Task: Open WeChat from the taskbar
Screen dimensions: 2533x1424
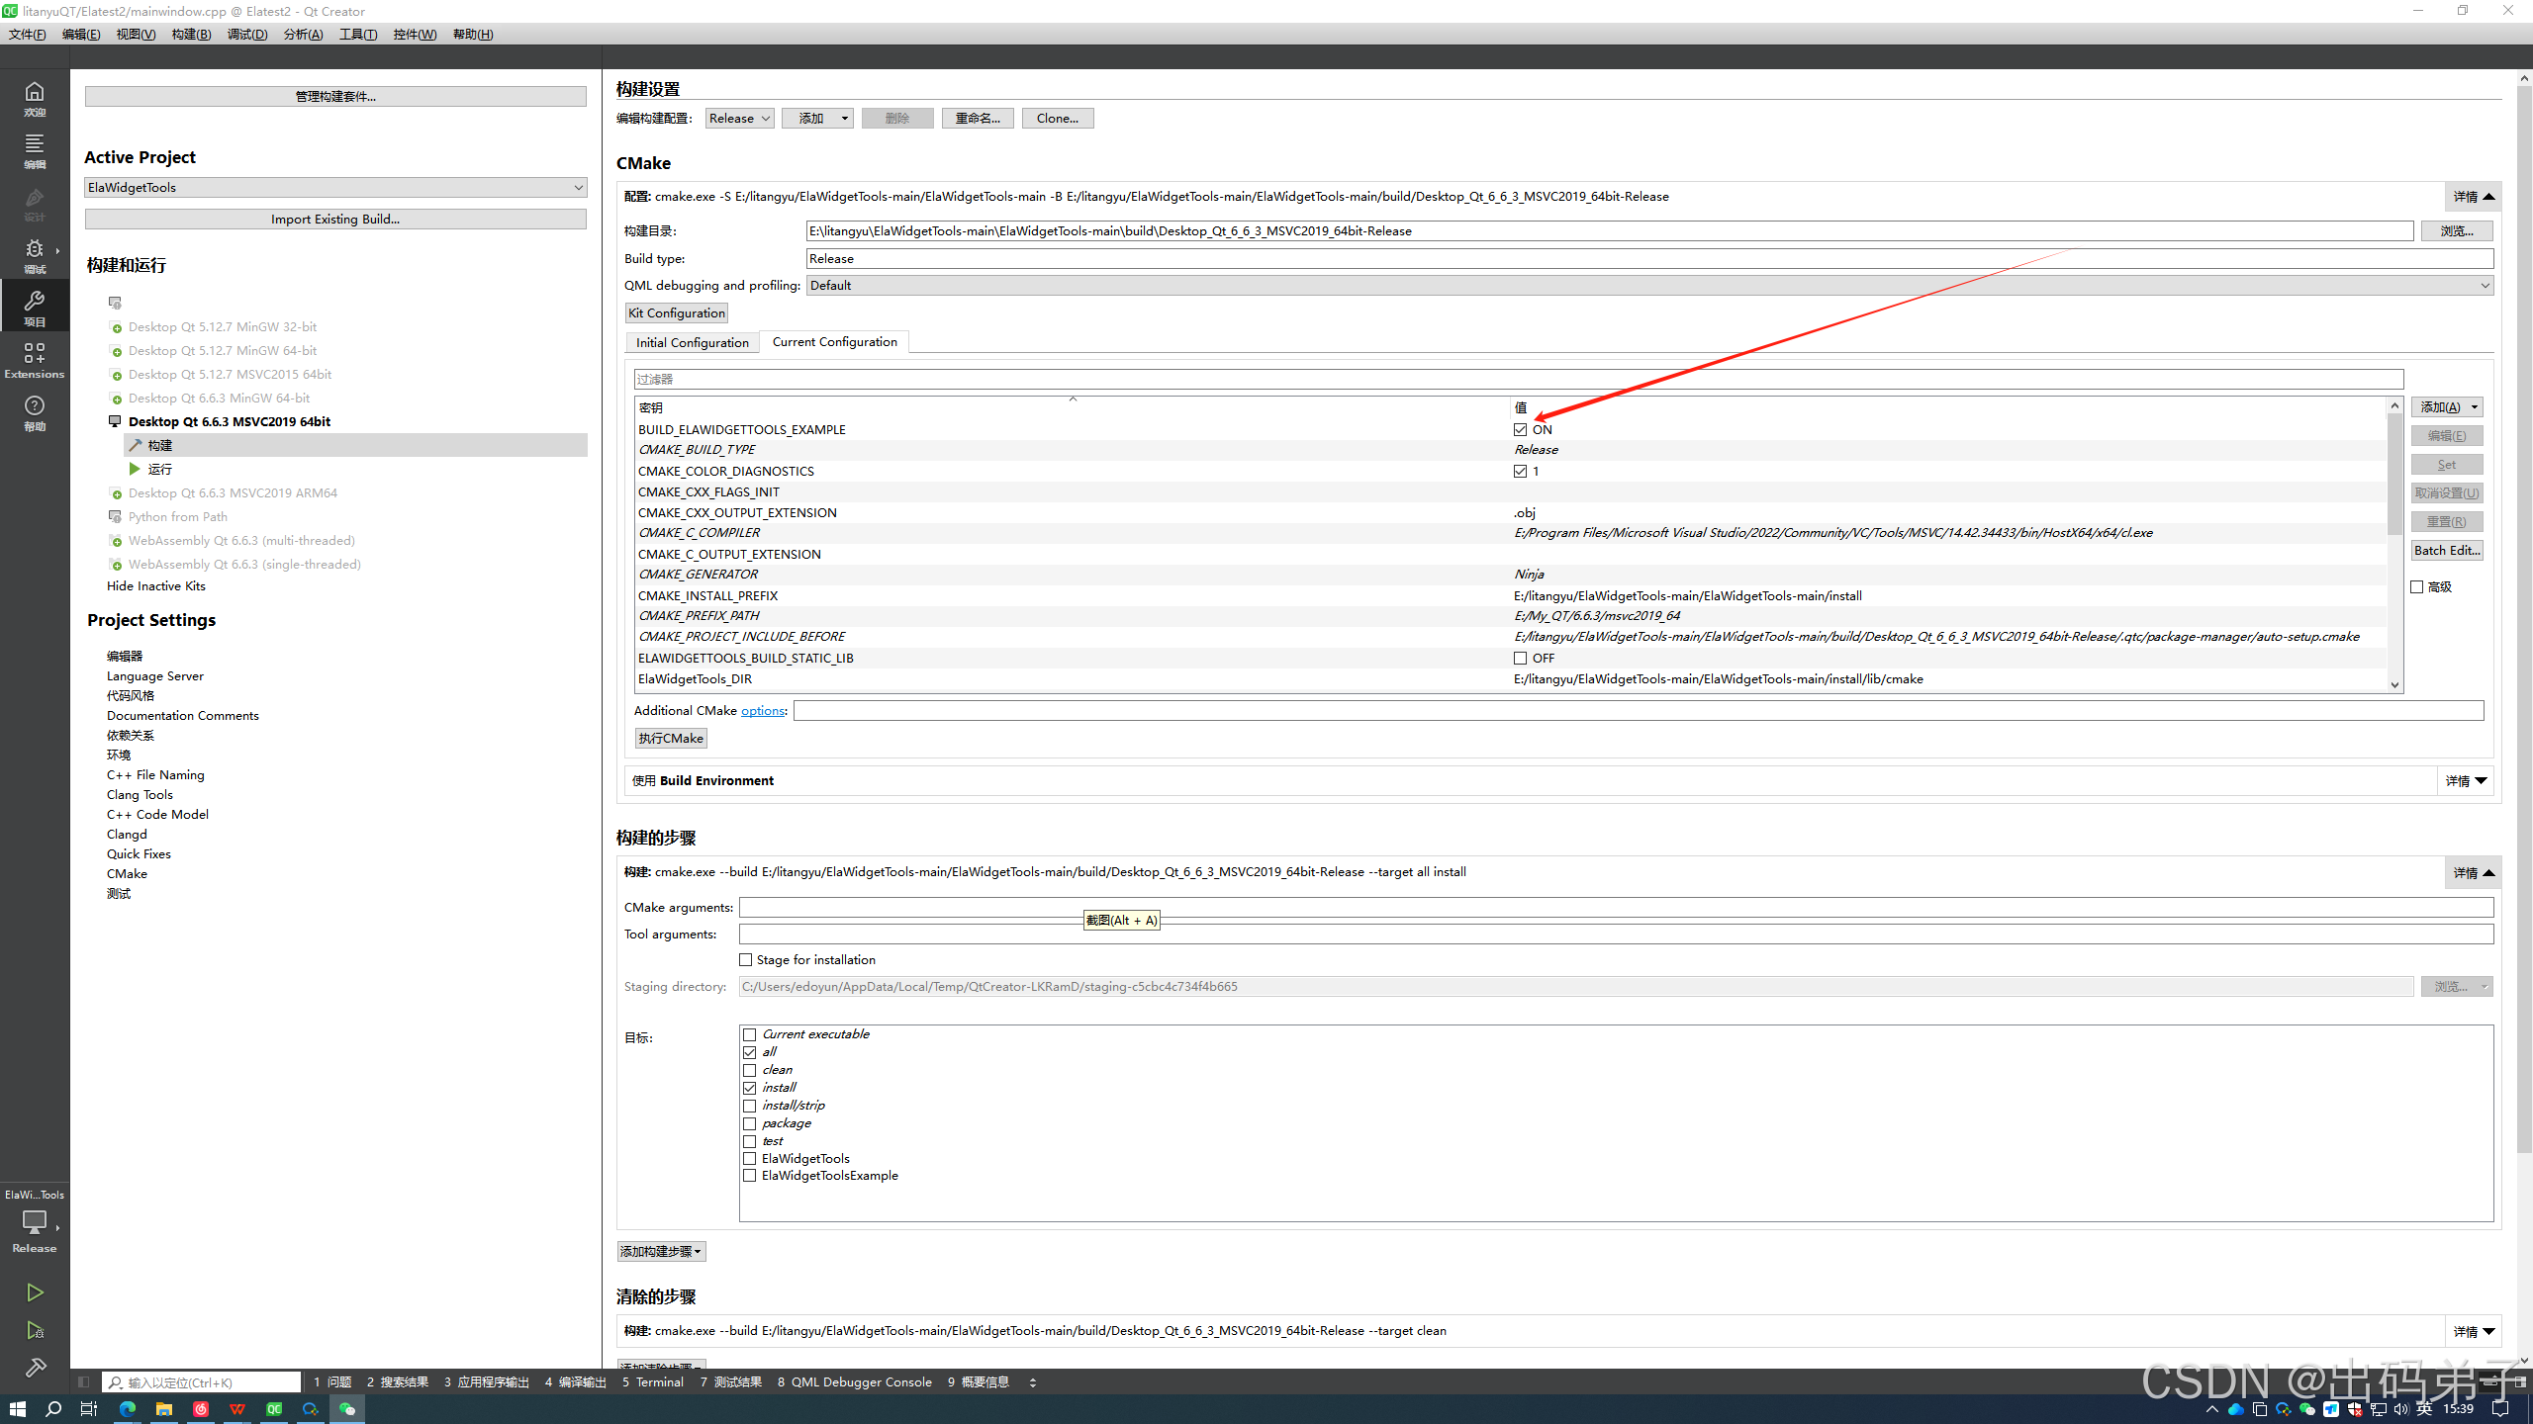Action: coord(347,1408)
